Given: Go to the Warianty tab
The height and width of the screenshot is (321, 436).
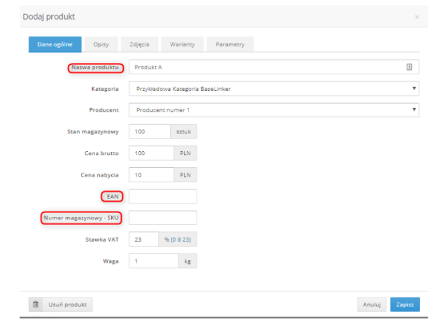Looking at the screenshot, I should tap(182, 44).
